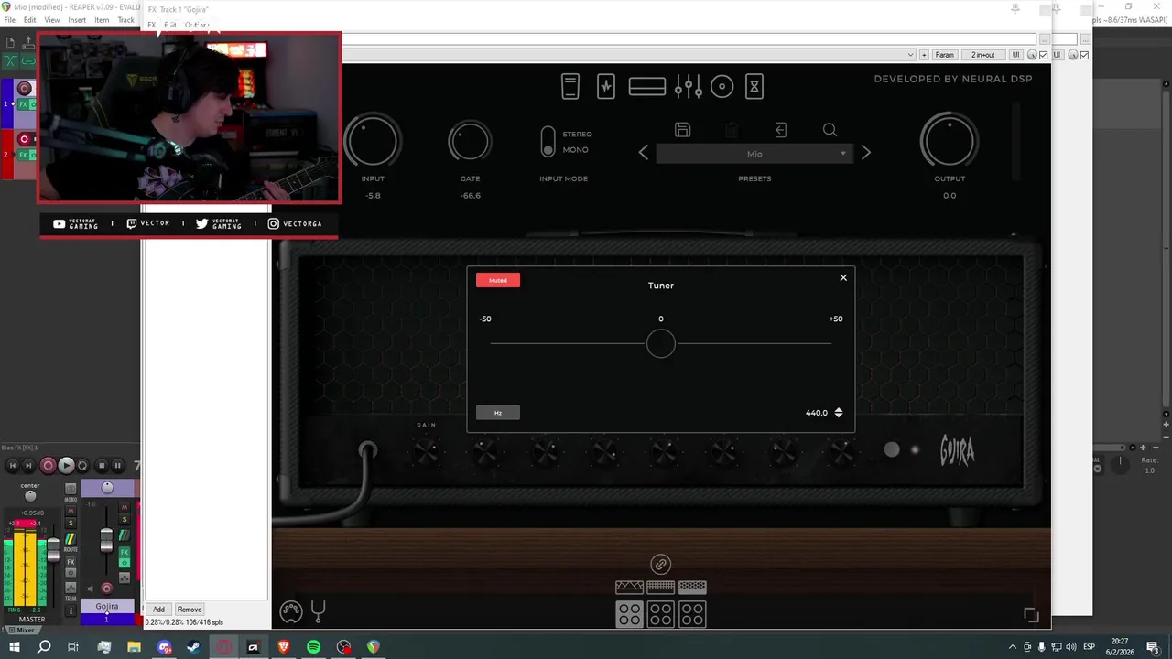Open the FX preset dropdown arrow
1172x659 pixels.
[910, 55]
